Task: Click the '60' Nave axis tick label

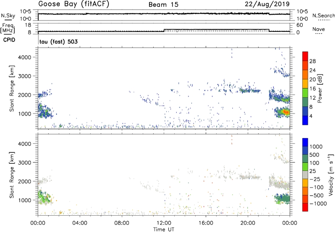Action: point(299,25)
